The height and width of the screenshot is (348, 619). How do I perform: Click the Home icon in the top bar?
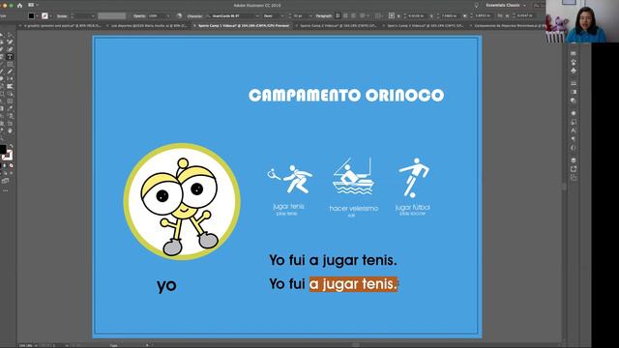click(19, 5)
